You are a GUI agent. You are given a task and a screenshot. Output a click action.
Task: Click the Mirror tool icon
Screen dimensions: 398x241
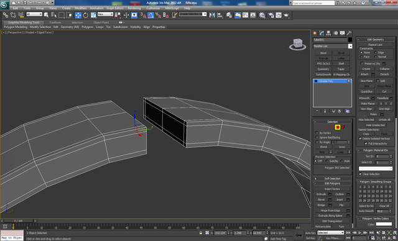pyautogui.click(x=212, y=15)
